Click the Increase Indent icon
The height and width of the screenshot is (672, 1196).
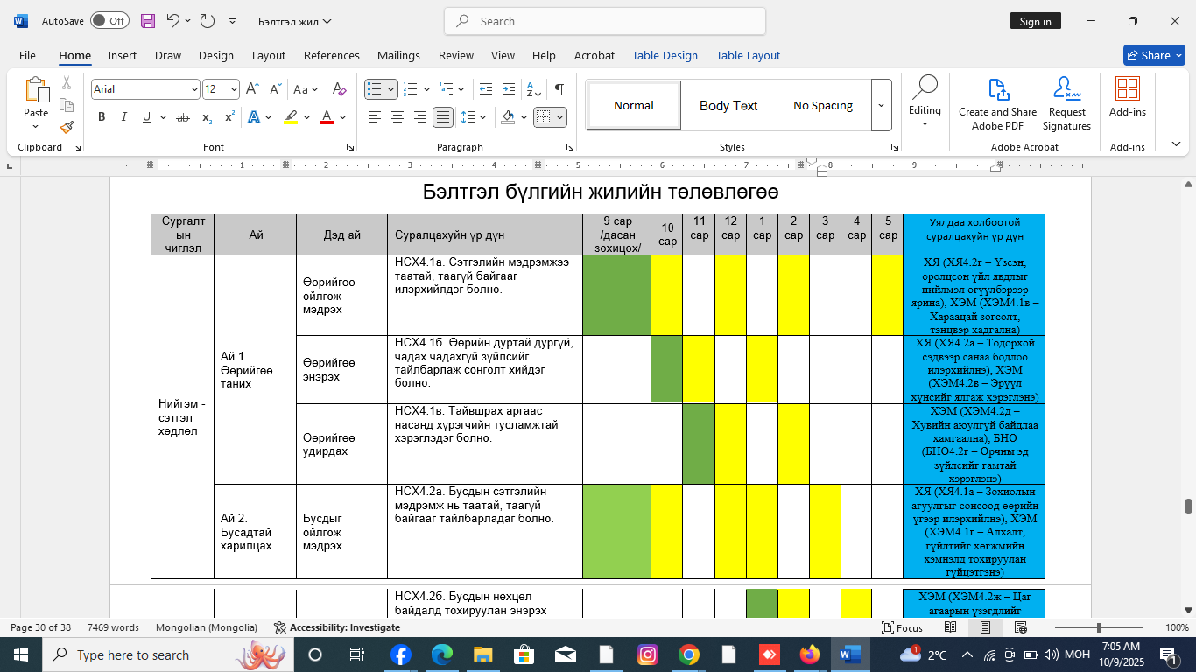508,89
